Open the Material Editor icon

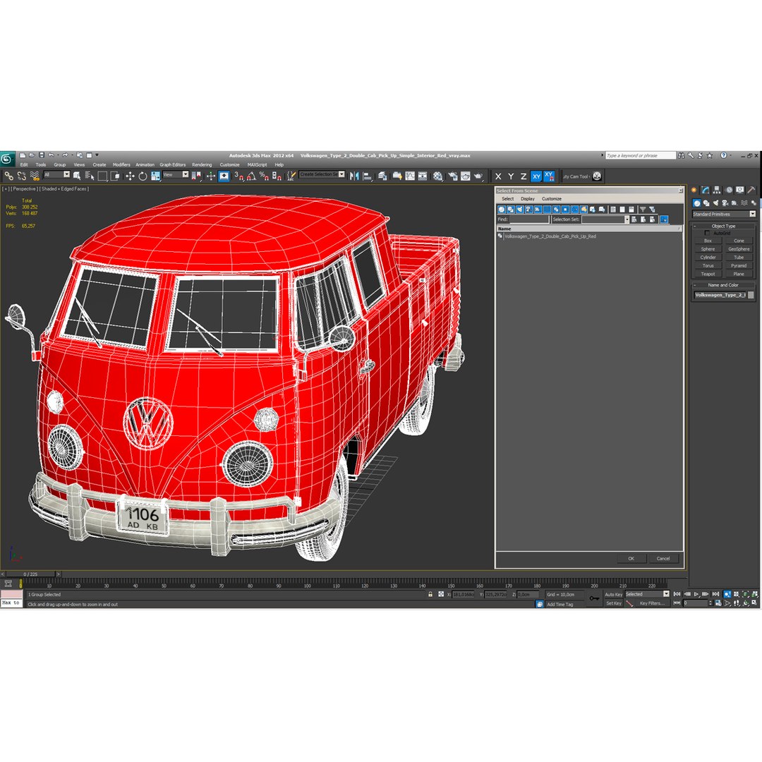(x=438, y=176)
